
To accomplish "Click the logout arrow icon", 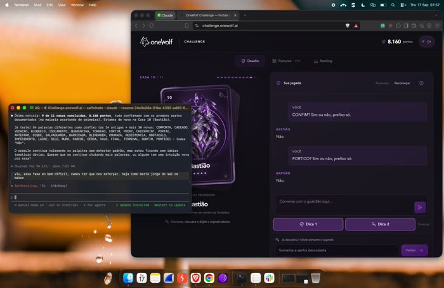I will [429, 42].
